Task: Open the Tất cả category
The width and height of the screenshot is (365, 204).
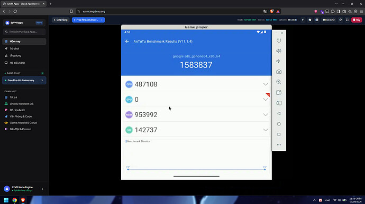Action: 24,97
